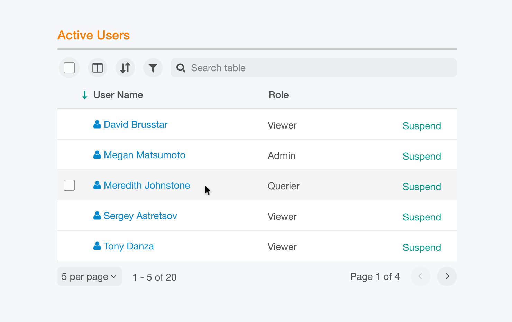Toggle the select-all checkbox in toolbar
Screen dimensions: 512x322
[x=69, y=68]
